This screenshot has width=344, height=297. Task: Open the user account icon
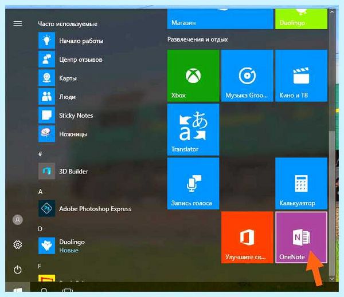[x=18, y=220]
